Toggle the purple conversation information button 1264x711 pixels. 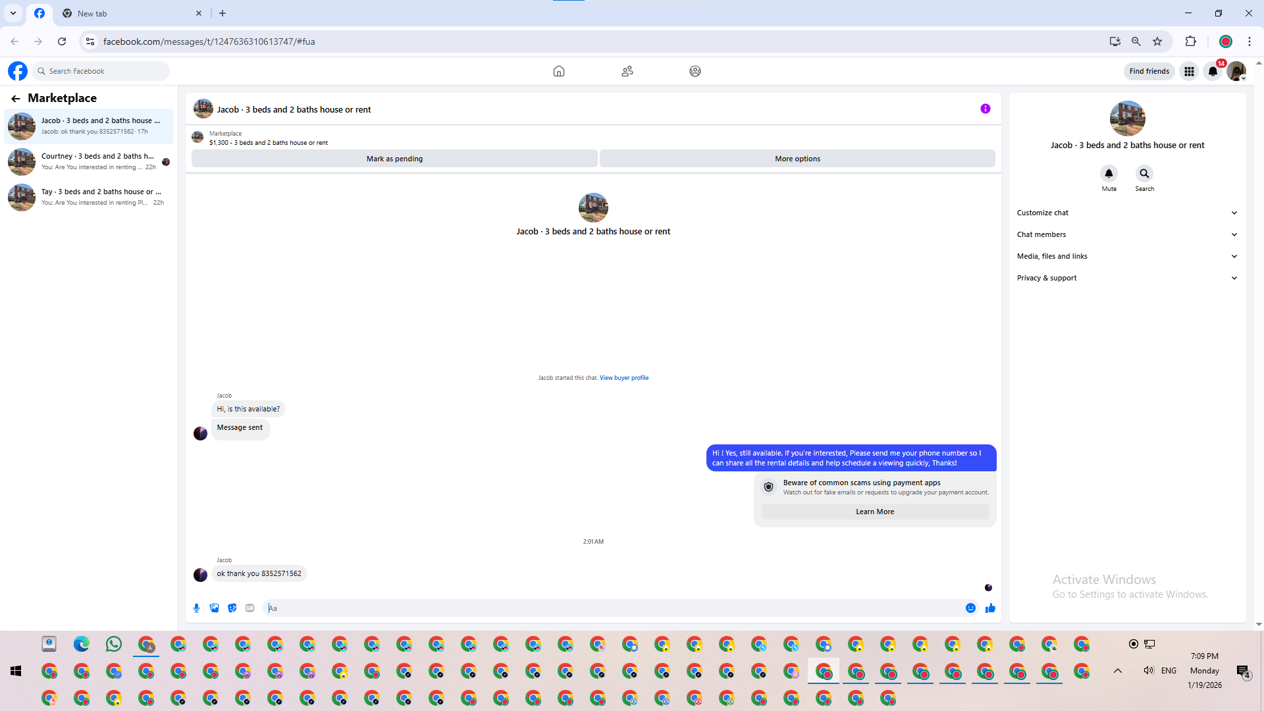(x=985, y=109)
